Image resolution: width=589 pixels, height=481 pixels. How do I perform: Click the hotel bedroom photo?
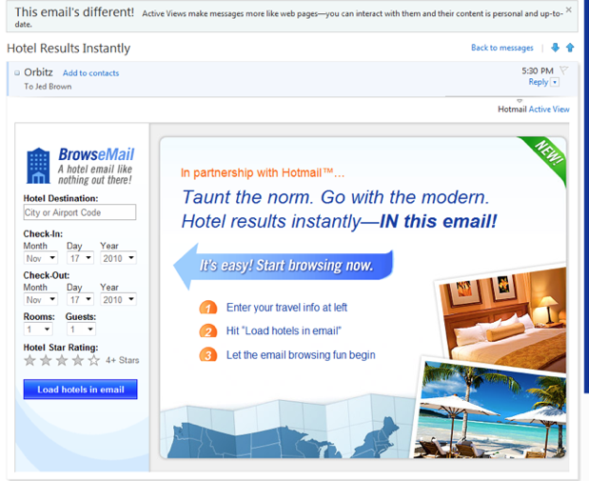503,320
